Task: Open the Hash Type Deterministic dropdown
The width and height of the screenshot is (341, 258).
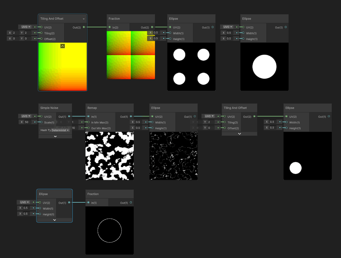Action: click(60, 130)
